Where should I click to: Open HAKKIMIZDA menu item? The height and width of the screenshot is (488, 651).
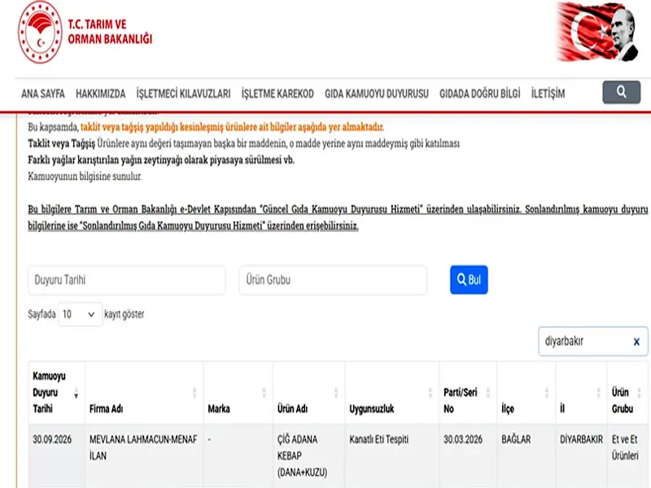tap(100, 94)
